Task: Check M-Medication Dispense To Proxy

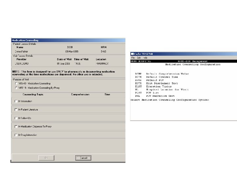Action: 16,127
